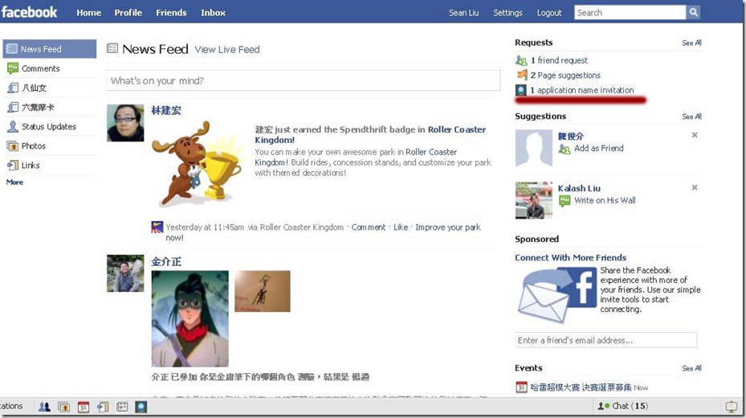This screenshot has width=746, height=418.
Task: Click the facebook logo
Action: pyautogui.click(x=29, y=12)
